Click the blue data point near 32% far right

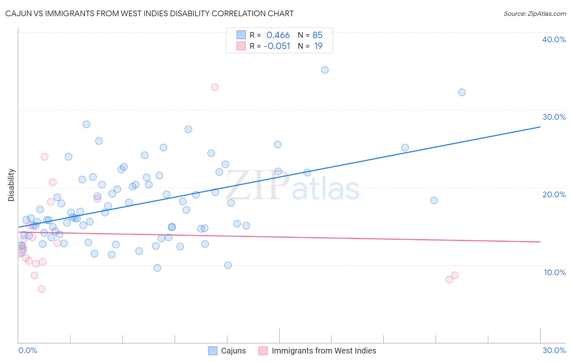coord(462,92)
